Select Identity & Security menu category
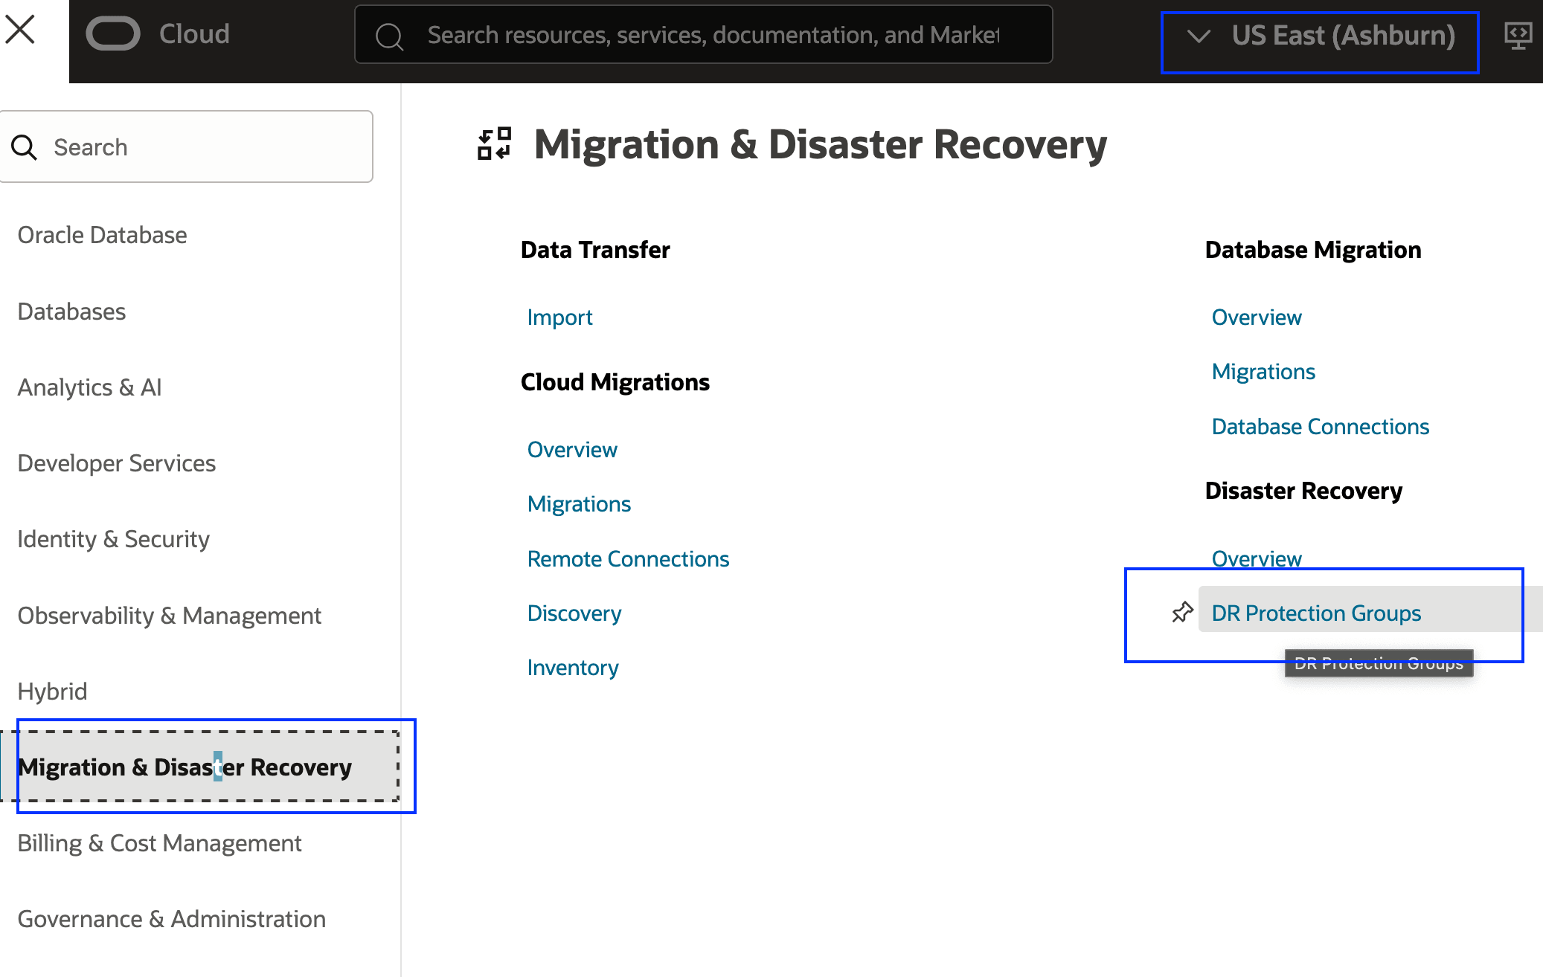1543x977 pixels. (113, 539)
